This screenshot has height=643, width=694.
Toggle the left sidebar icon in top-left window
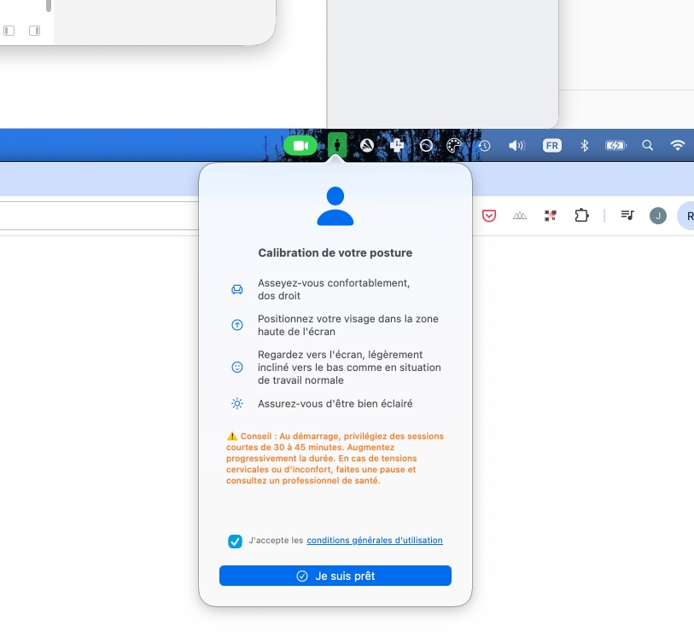9,31
